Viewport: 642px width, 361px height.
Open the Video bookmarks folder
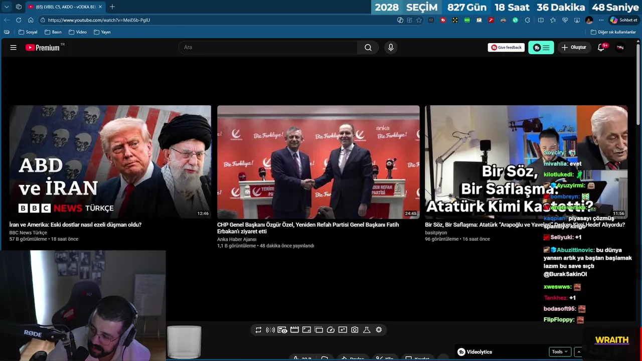click(x=78, y=32)
